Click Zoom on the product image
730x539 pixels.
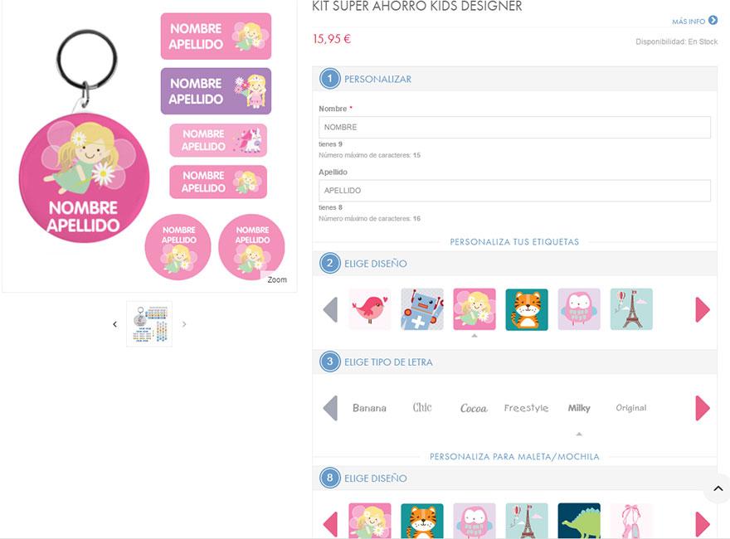coord(277,279)
